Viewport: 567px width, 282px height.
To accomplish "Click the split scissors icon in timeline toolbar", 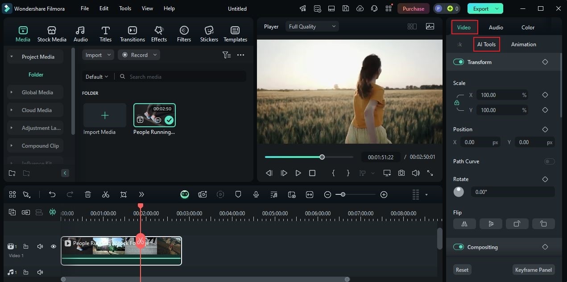I will tap(106, 194).
